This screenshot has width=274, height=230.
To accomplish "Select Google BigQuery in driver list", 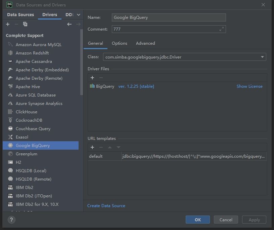I will (41, 146).
